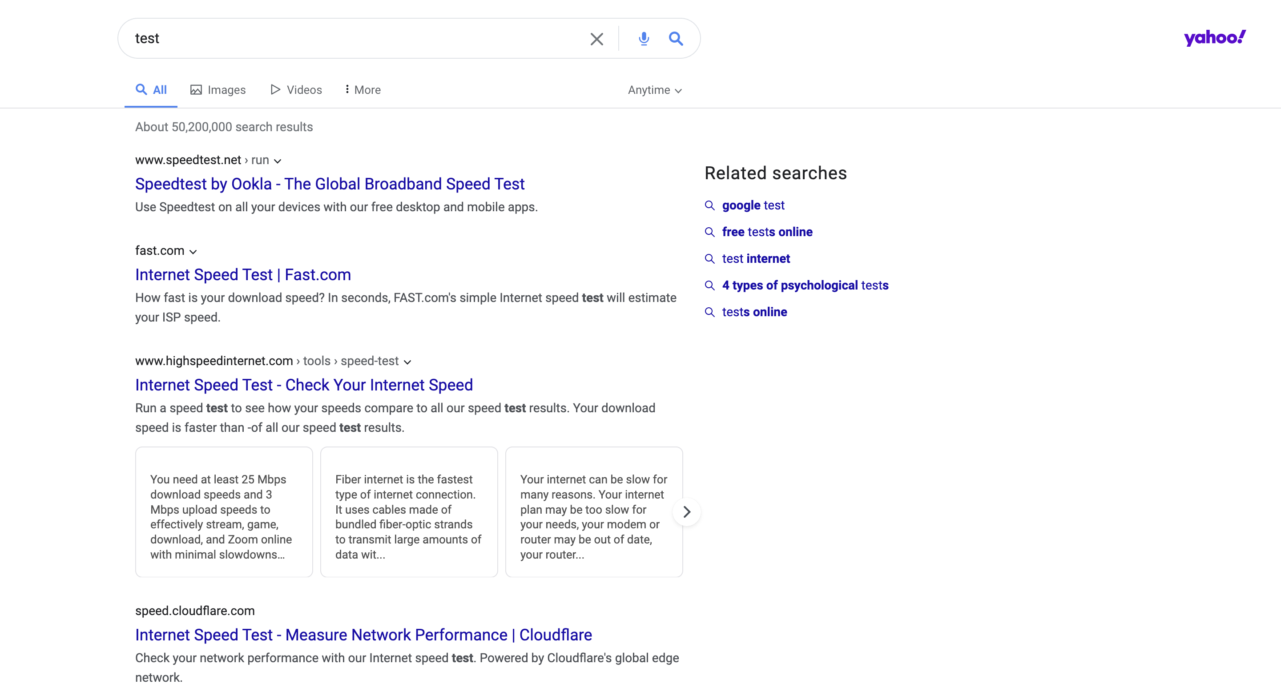1281x692 pixels.
Task: Open Internet Speed Test Fast.com link
Action: coord(243,274)
